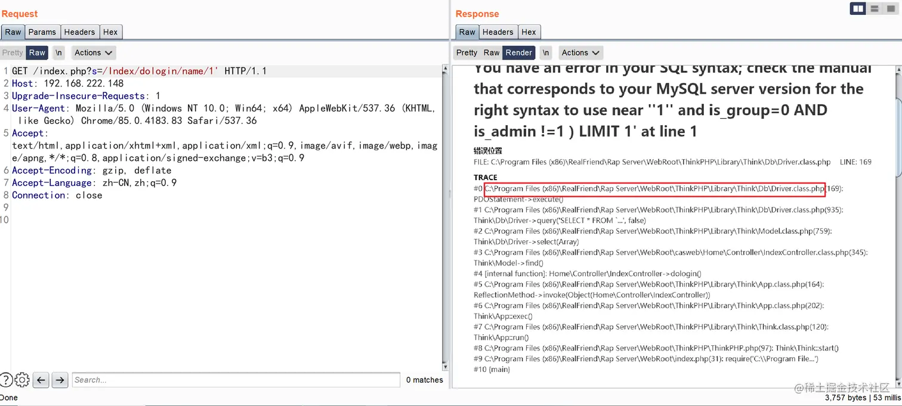Click the 0 matches counter
Screen dimensions: 902x406
[x=424, y=380]
